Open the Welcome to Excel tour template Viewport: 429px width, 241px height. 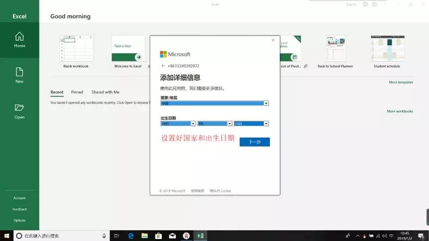[x=128, y=52]
